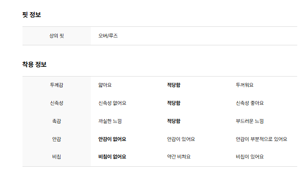Select the 까실한 느낌 texture option
Screen dimensions: 307x178
click(x=110, y=121)
